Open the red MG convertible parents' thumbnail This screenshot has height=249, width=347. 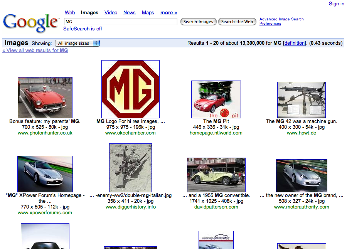45,98
